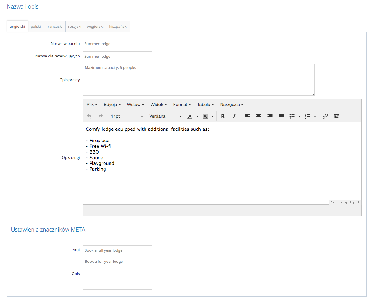Align text to the left
The image size is (373, 301).
coord(247,116)
